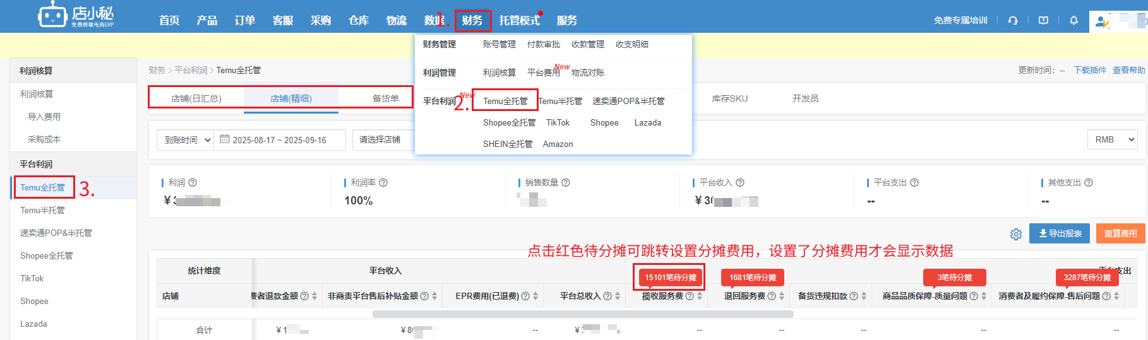Screen dimensions: 1148x340
Task: Click help icon beside 平台总收入 column
Action: (x=607, y=296)
